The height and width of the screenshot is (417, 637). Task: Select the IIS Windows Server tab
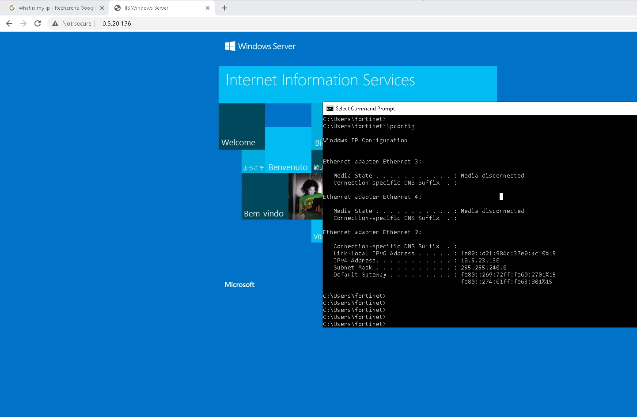tap(162, 8)
